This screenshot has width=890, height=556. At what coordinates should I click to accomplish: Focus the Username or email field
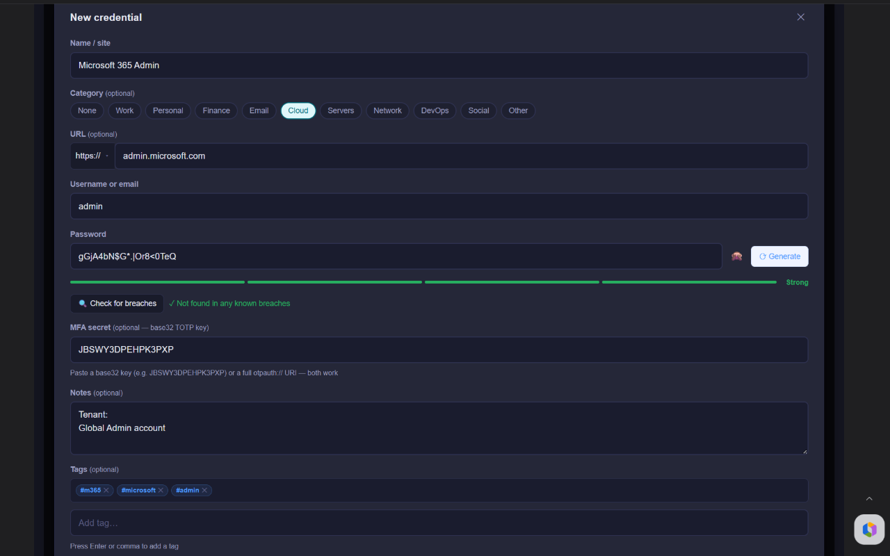tap(439, 206)
